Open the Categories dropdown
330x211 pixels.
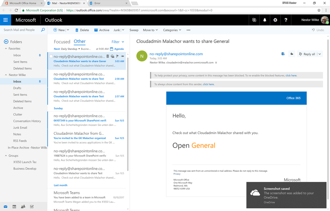click(172, 30)
